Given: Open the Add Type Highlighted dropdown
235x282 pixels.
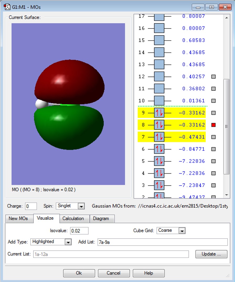Looking at the screenshot, I should 68,242.
